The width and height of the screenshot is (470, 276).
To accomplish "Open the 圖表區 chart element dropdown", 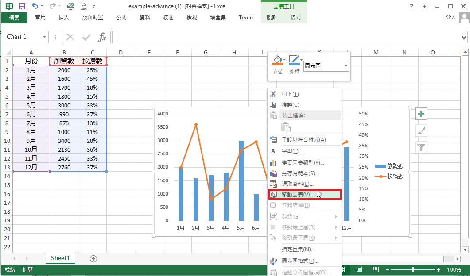I will point(346,66).
